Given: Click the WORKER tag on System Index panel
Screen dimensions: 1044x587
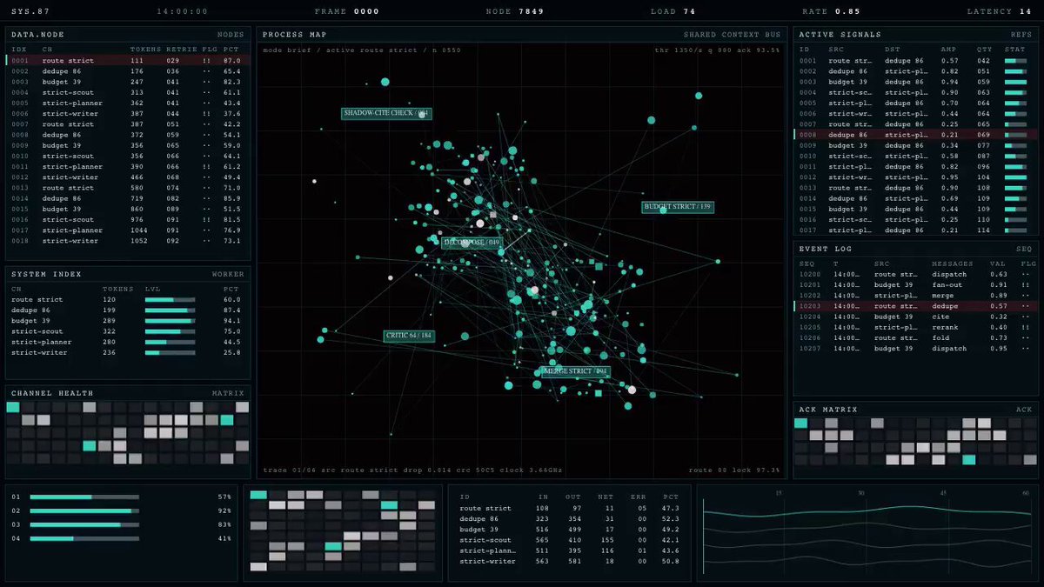Looking at the screenshot, I should coord(228,274).
